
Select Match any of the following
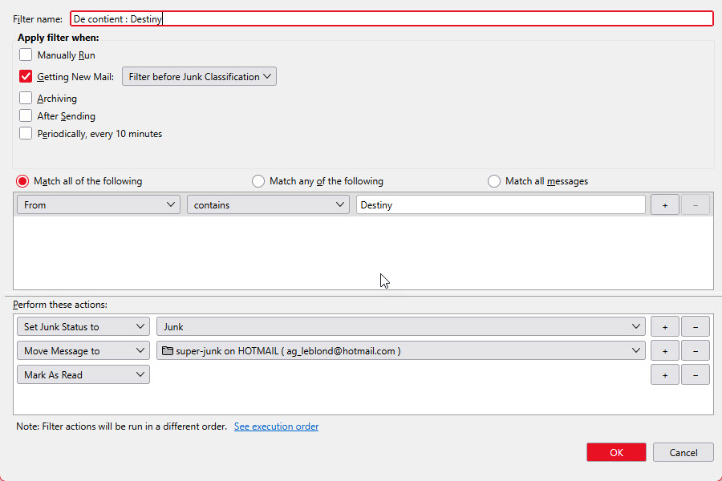click(x=258, y=181)
